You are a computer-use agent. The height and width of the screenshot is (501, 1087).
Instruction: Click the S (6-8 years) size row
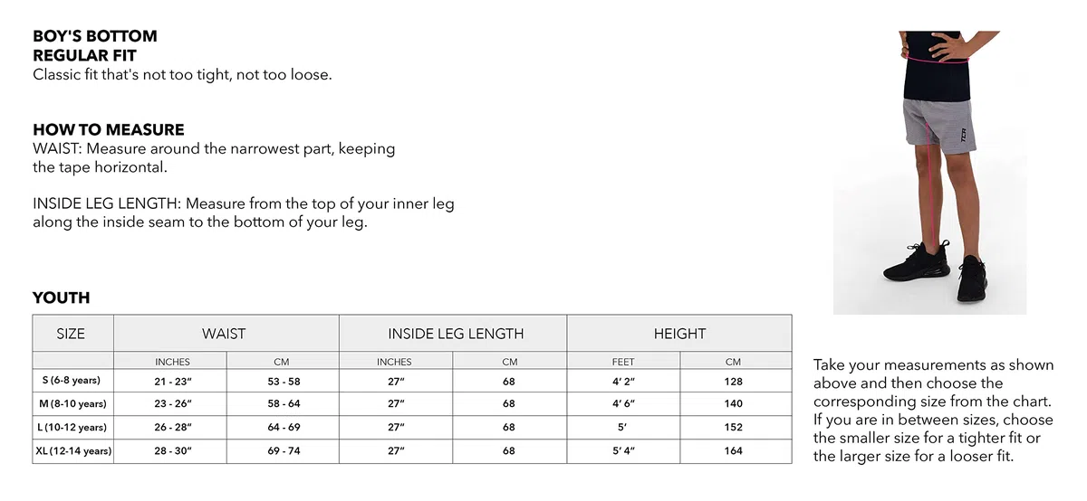coord(412,382)
